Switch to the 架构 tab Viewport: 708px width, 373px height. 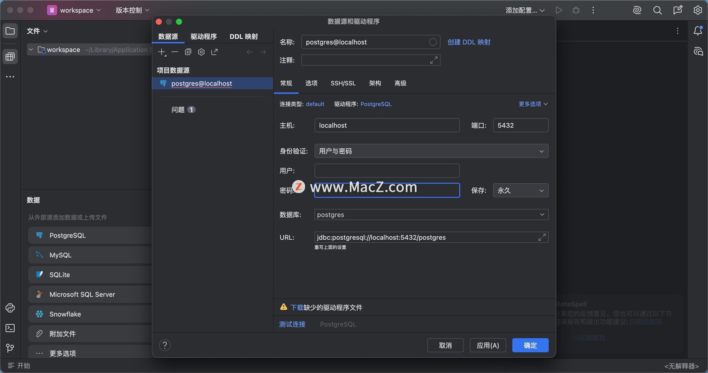point(375,83)
